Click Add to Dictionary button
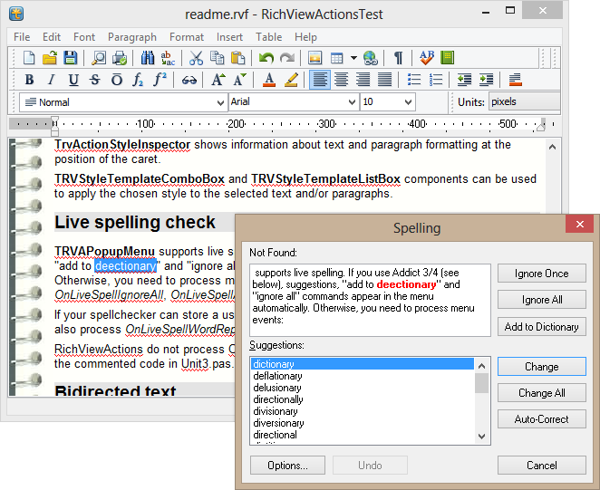This screenshot has width=600, height=490. coord(541,326)
